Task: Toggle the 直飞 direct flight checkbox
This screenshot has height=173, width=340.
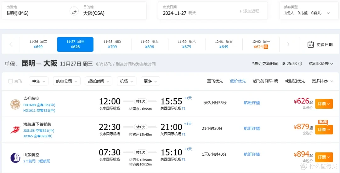Action: [x=10, y=81]
